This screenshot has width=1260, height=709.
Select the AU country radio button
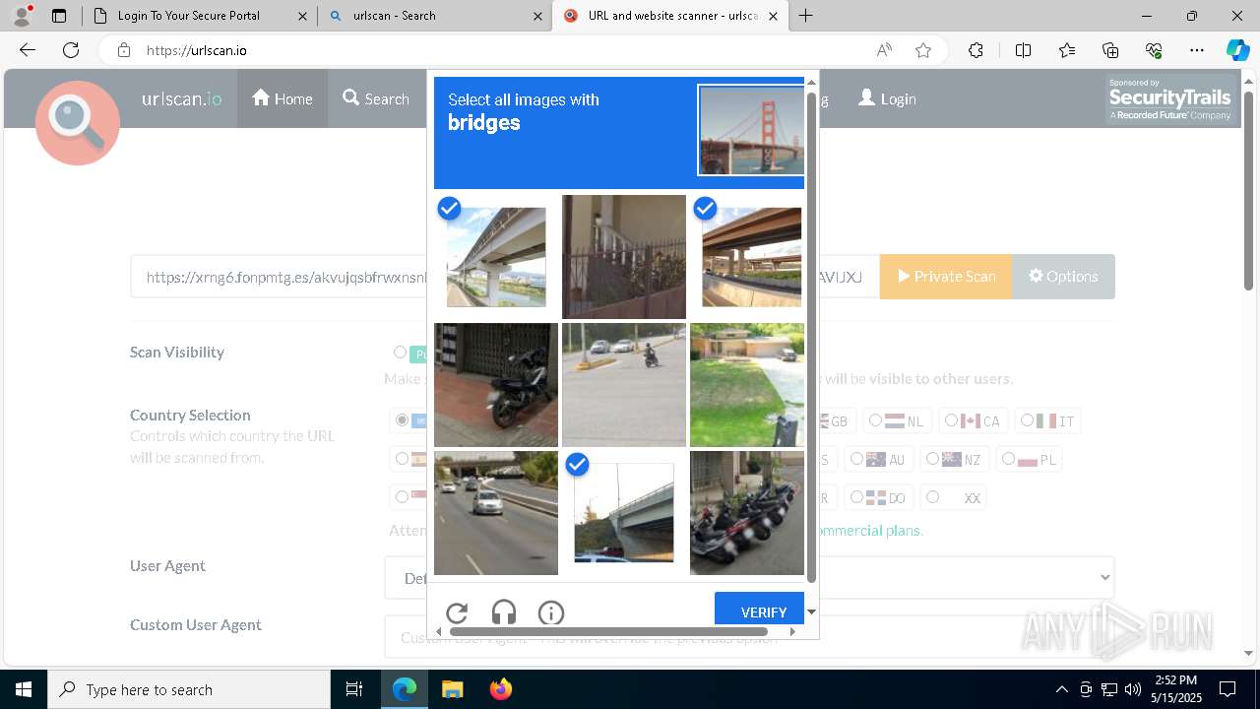(856, 459)
